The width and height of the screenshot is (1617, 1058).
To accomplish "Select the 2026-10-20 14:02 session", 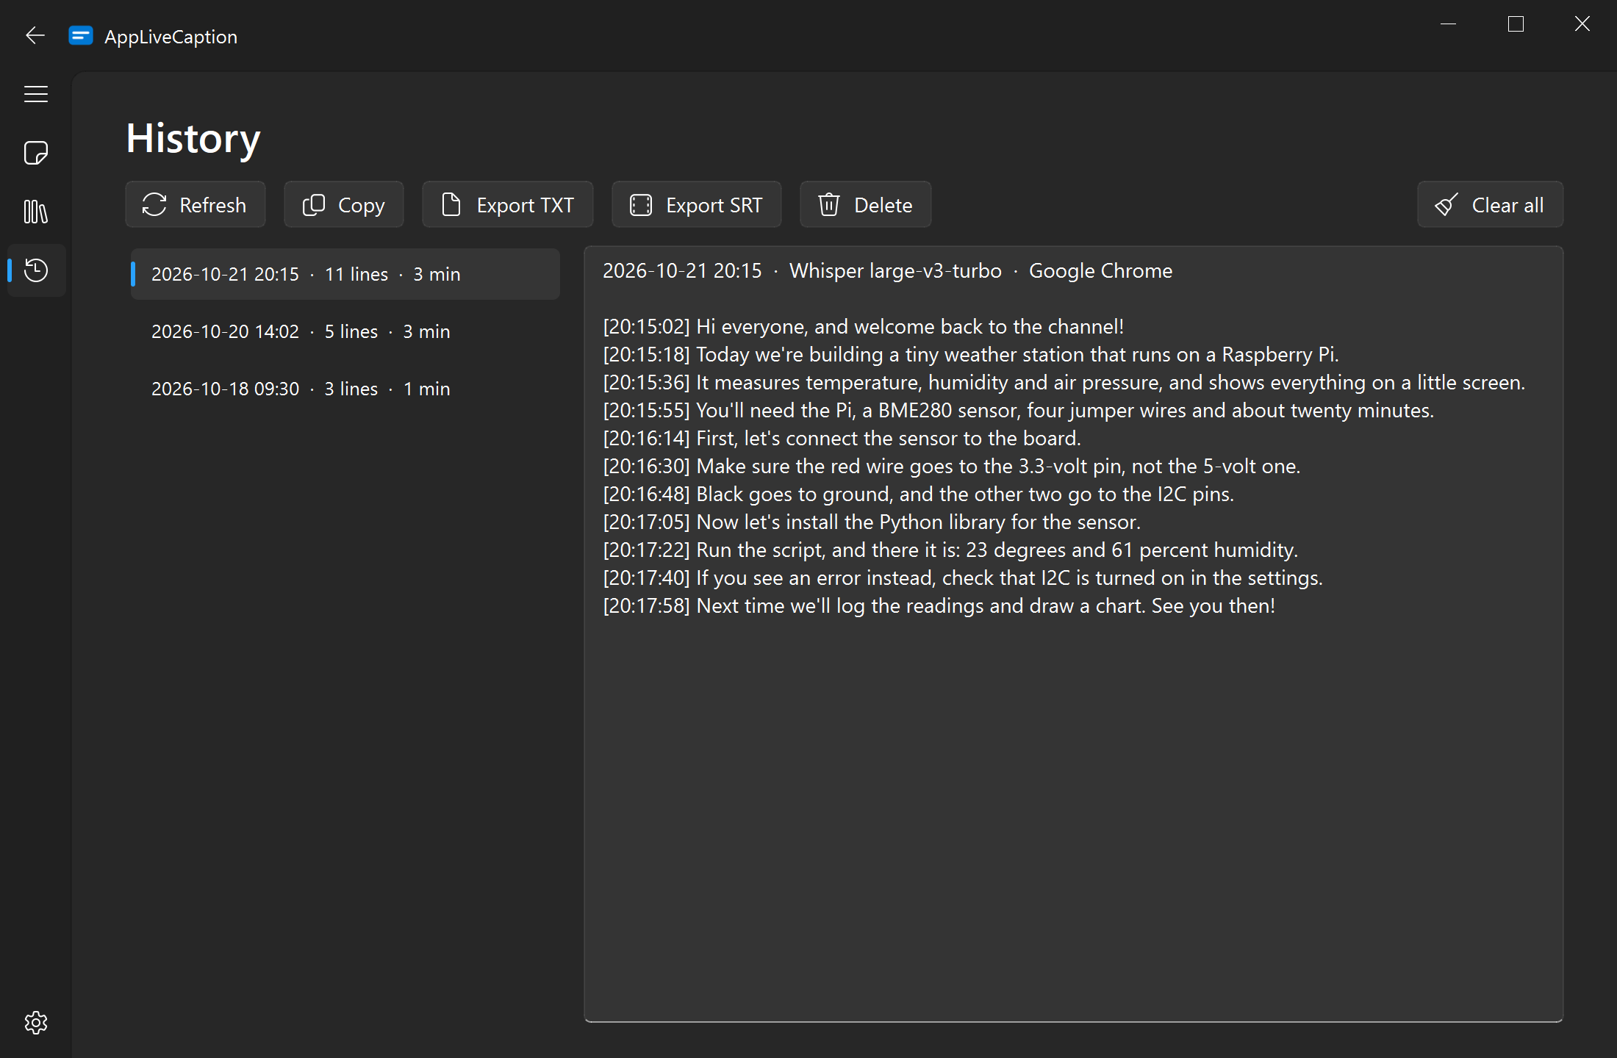I will (345, 331).
